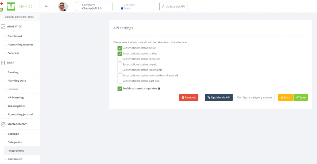
Task: Click the Data sliders icon
Action: 3,63
